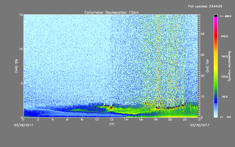Click the 'UTC' time axis label

coord(112,124)
